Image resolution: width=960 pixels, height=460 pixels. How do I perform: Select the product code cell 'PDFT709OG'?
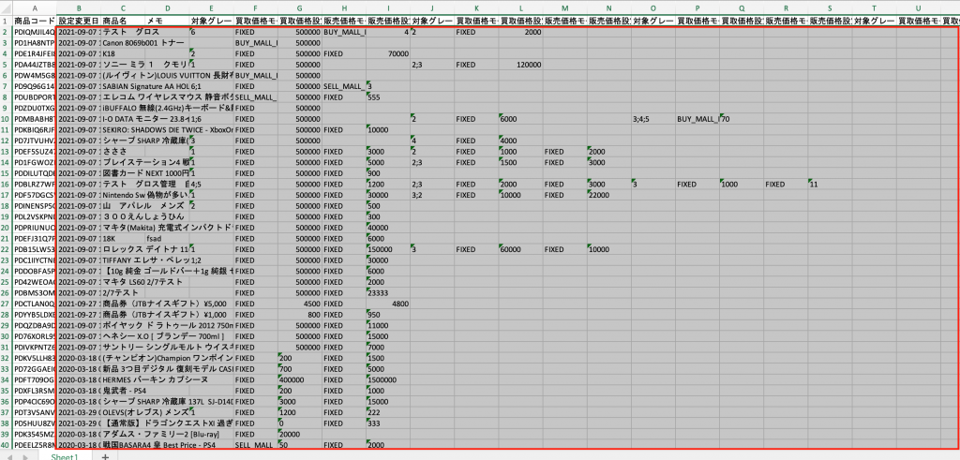35,379
